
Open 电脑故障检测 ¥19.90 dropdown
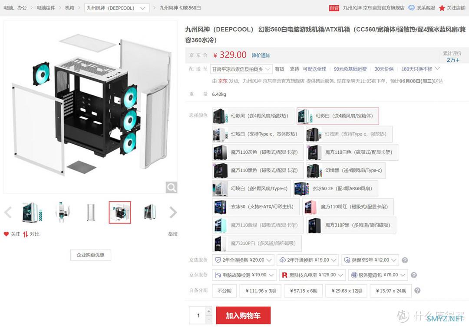244,275
